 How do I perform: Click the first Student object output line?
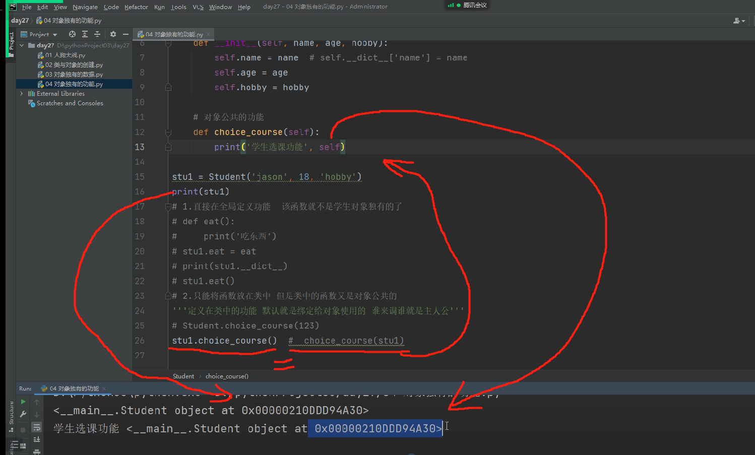(211, 411)
